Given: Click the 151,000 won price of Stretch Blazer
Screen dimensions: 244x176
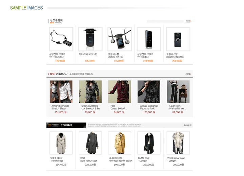Looking at the screenshot, I should (x=61, y=112).
